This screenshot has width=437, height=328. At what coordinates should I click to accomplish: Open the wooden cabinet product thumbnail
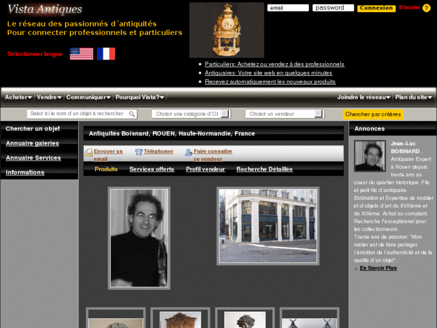pos(180,318)
